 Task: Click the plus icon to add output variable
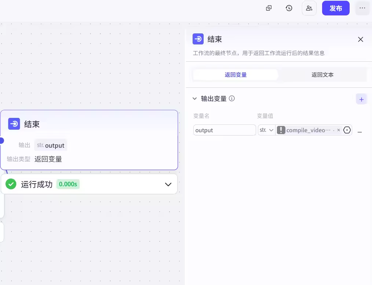coord(361,99)
